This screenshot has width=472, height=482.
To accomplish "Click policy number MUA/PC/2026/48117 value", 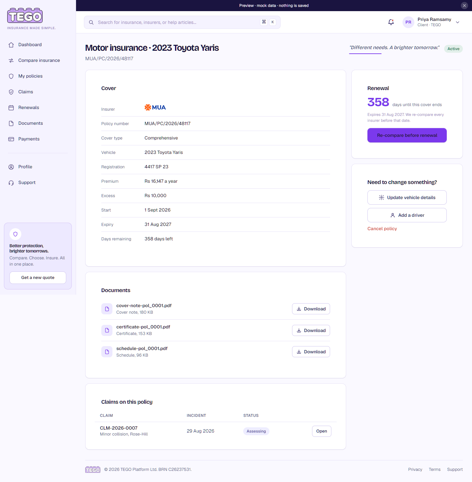I will 167,123.
